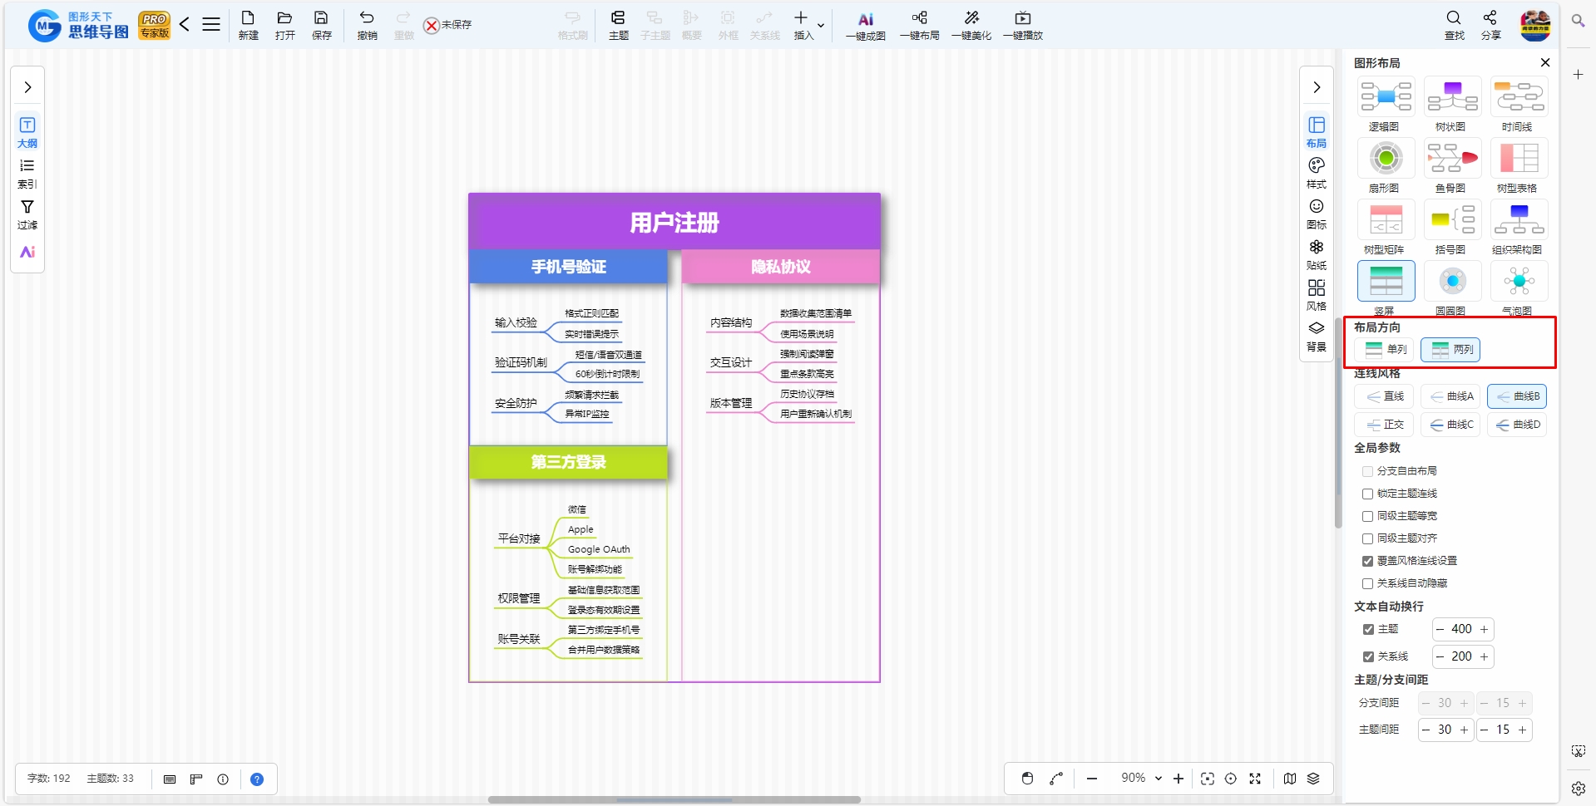Viewport: 1596px width, 806px height.
Task: Choose the 曲线A connector style
Action: (1450, 396)
